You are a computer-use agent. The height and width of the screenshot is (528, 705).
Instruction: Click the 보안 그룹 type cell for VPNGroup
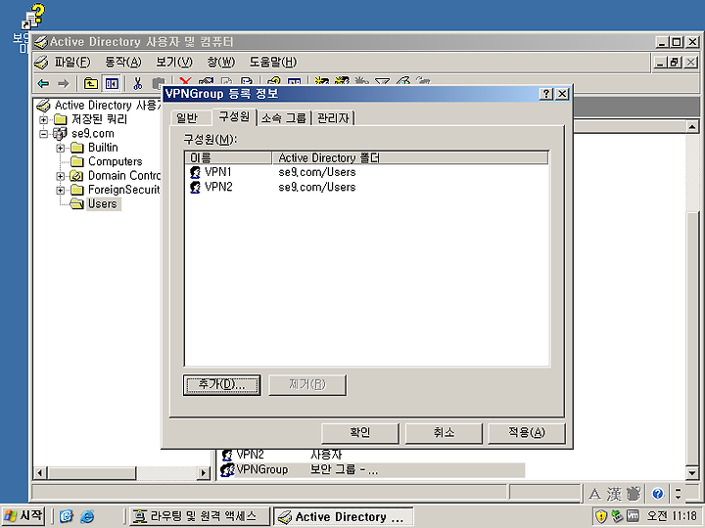pos(344,470)
